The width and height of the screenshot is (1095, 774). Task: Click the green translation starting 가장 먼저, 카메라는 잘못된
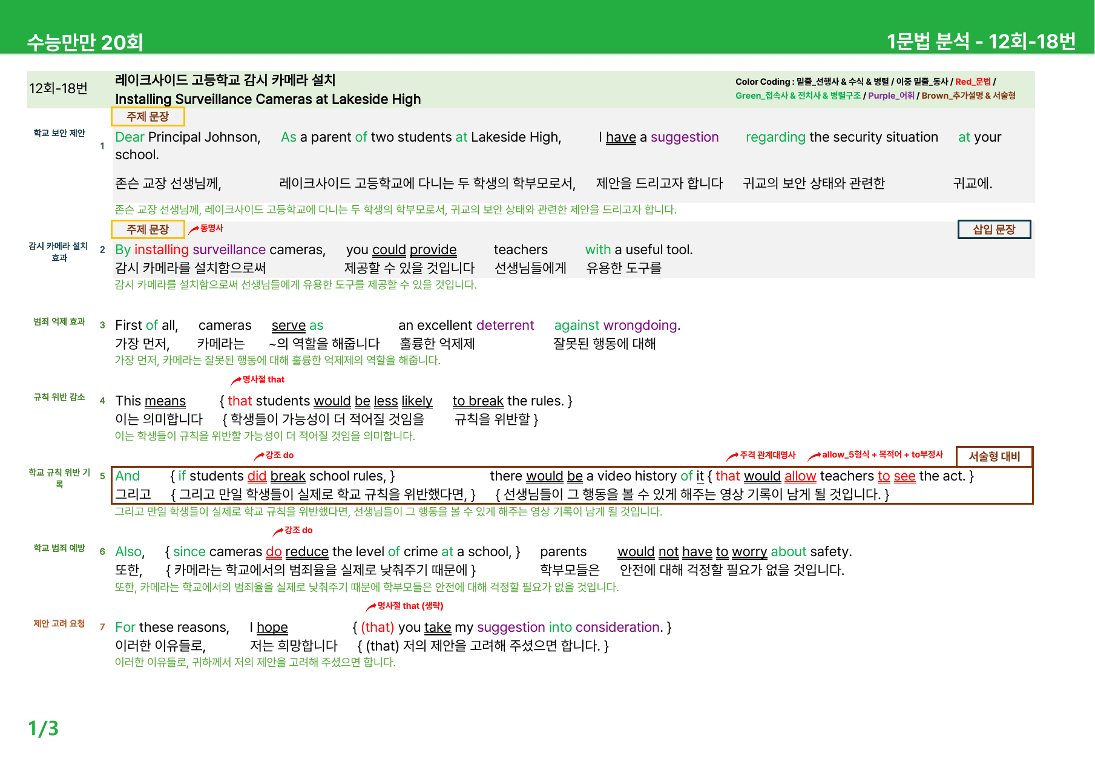click(x=278, y=361)
